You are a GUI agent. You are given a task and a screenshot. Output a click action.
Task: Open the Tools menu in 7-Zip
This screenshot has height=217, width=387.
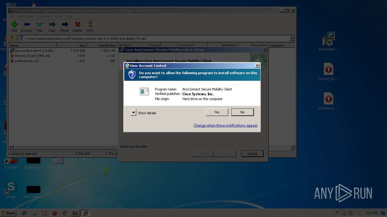click(x=58, y=16)
